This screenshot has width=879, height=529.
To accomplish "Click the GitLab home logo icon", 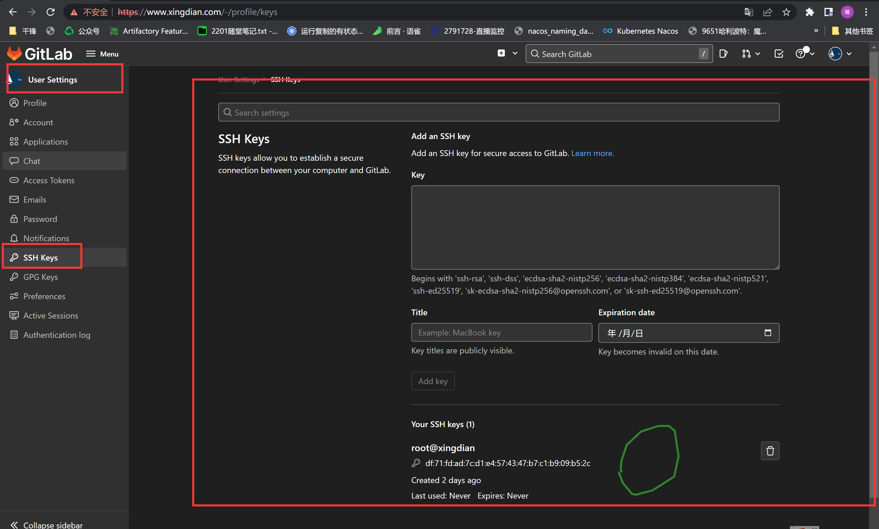I will tap(13, 53).
